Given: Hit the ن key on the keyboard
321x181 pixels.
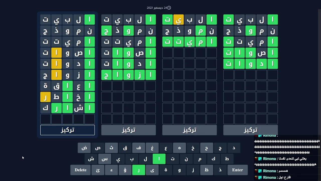Looking at the screenshot, I should coord(186,159).
